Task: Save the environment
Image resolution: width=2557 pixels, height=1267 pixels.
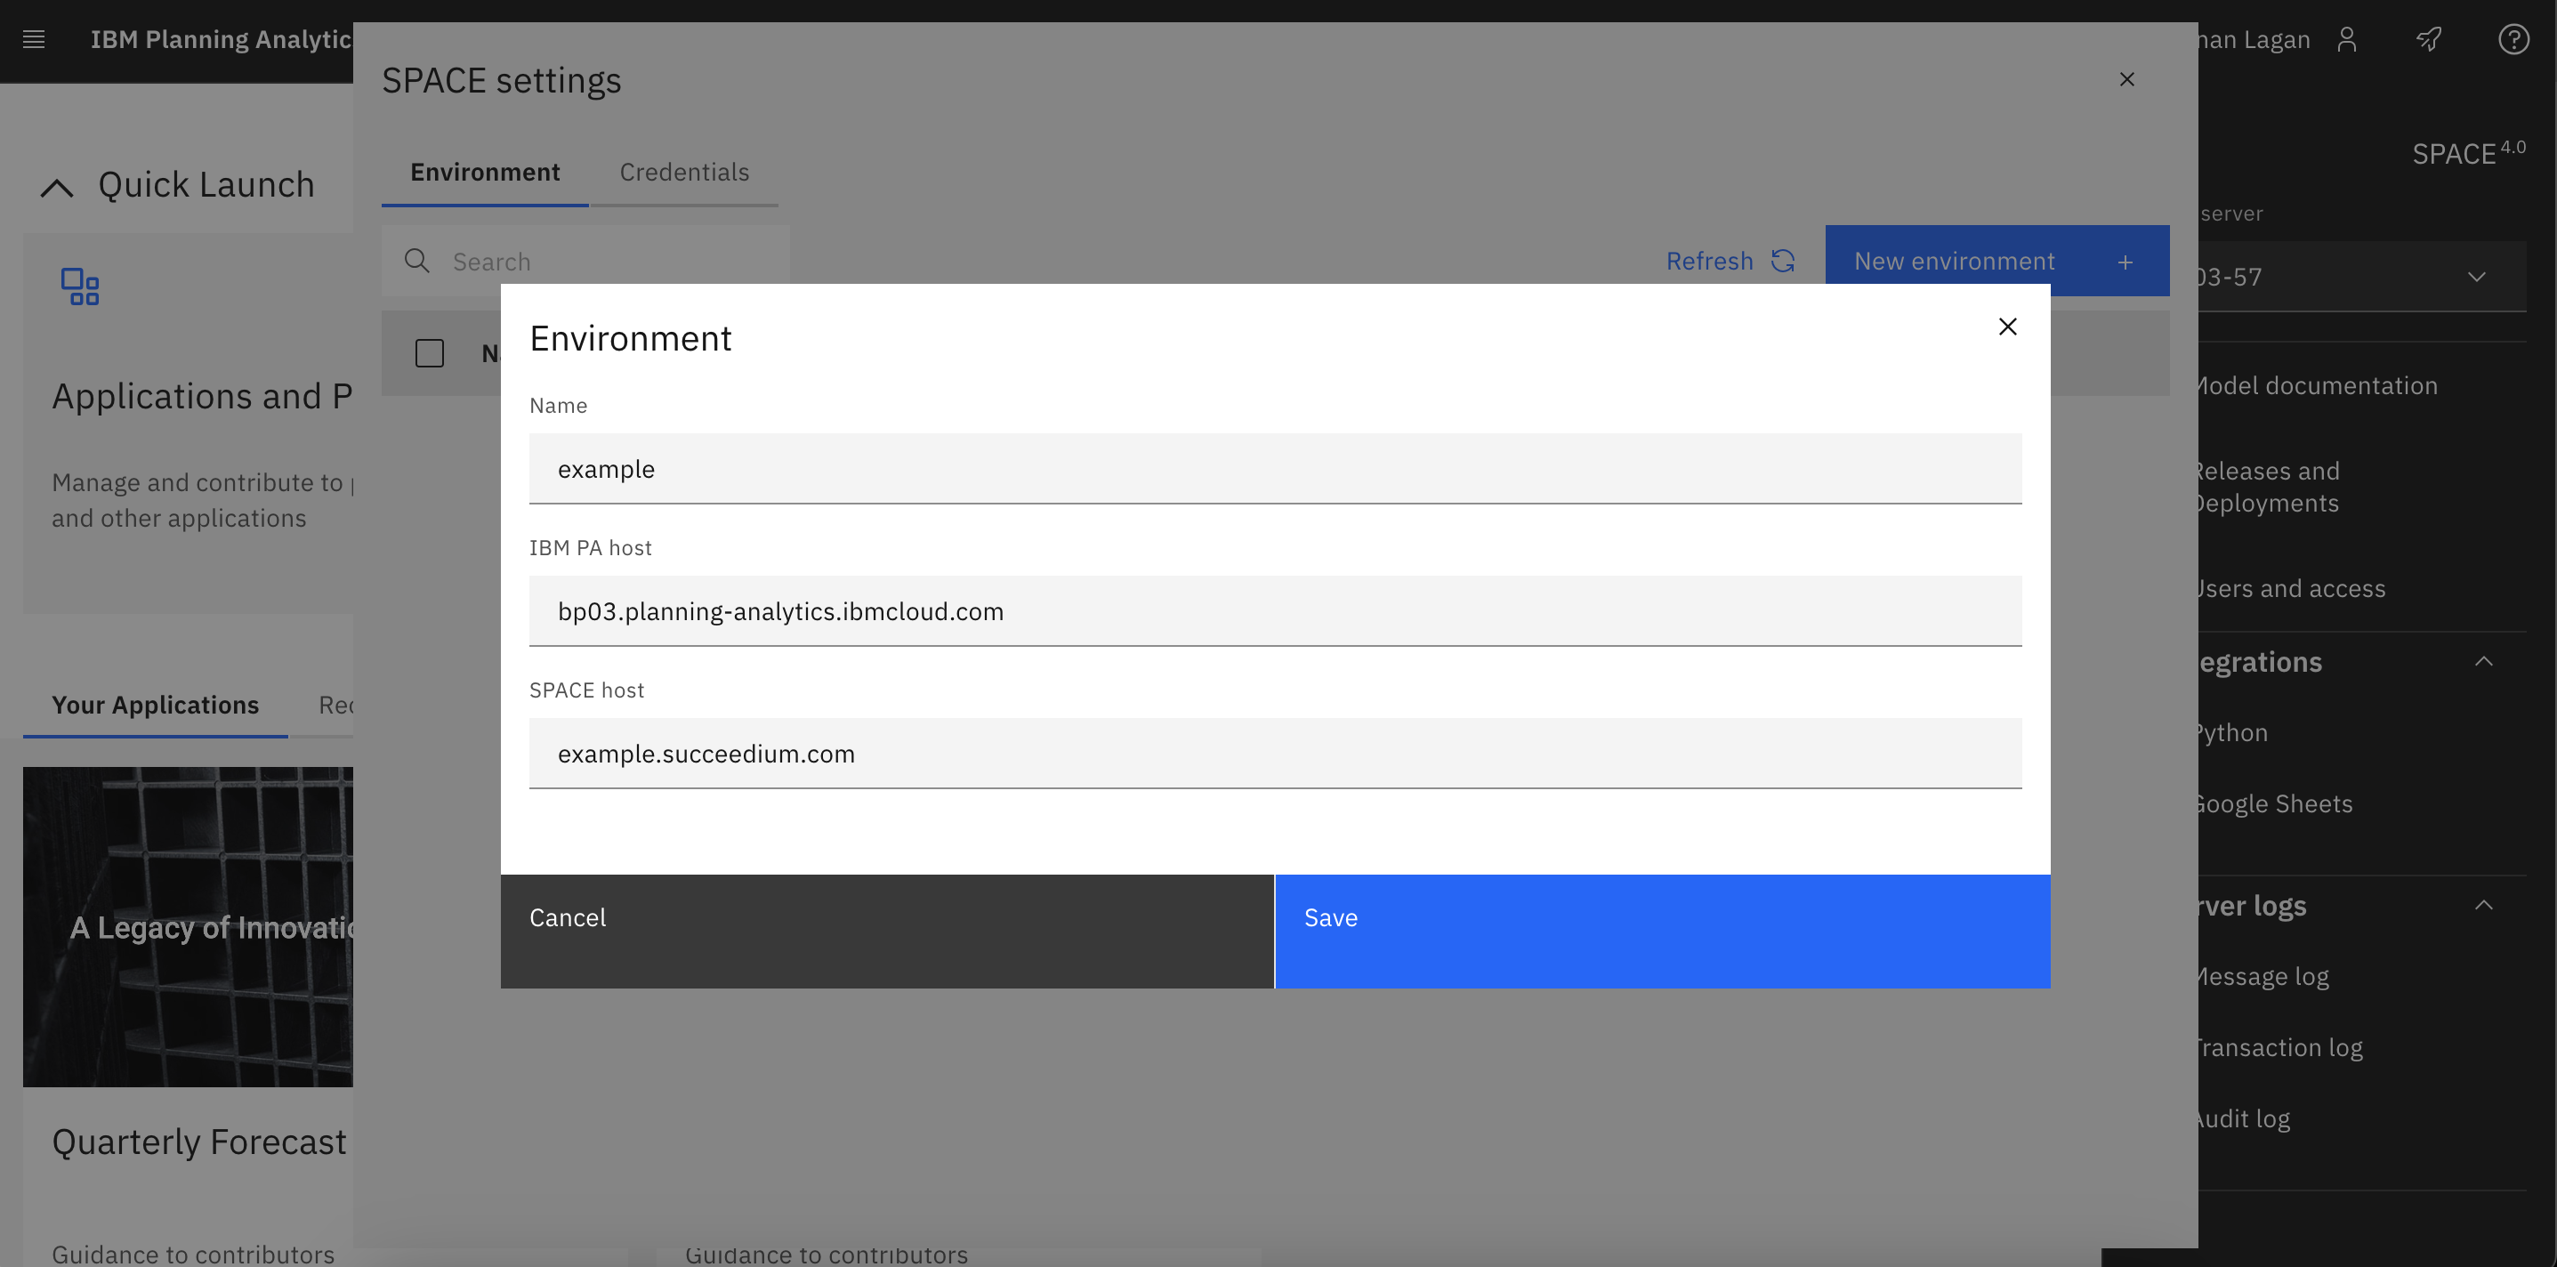Action: [x=1662, y=932]
